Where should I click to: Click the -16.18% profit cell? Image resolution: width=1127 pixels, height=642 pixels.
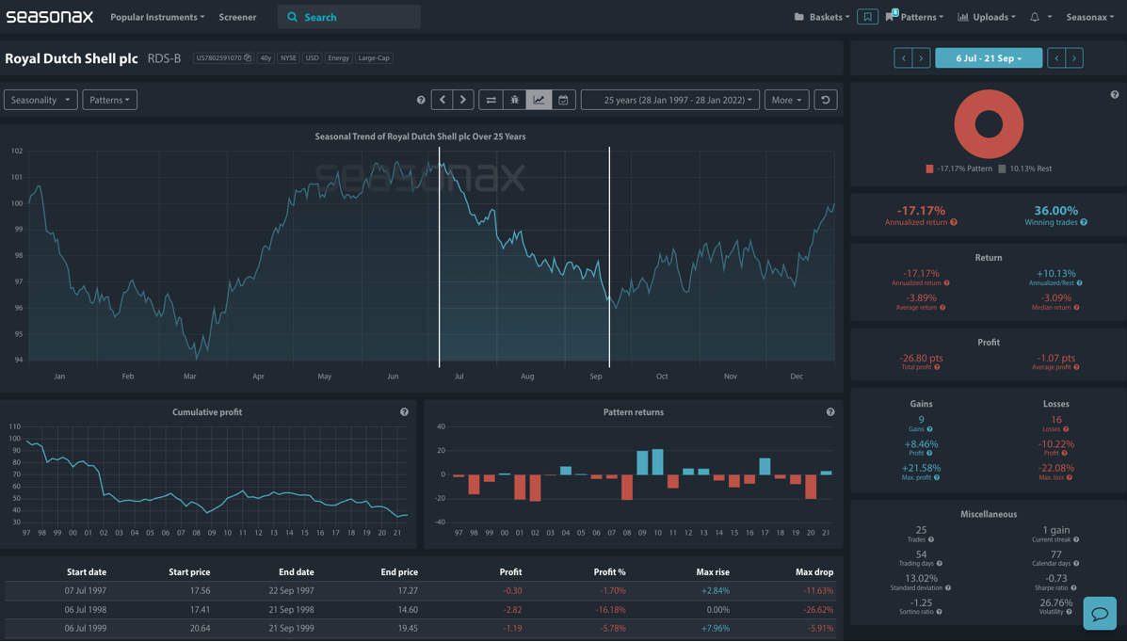tap(611, 610)
